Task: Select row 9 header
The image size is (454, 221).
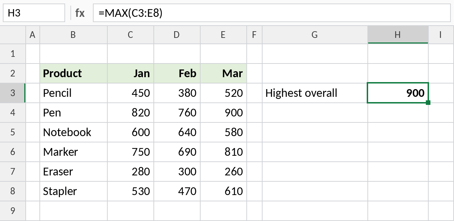Action: pos(13,211)
